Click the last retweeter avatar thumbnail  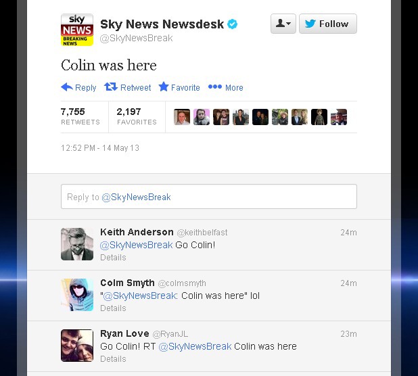point(339,117)
